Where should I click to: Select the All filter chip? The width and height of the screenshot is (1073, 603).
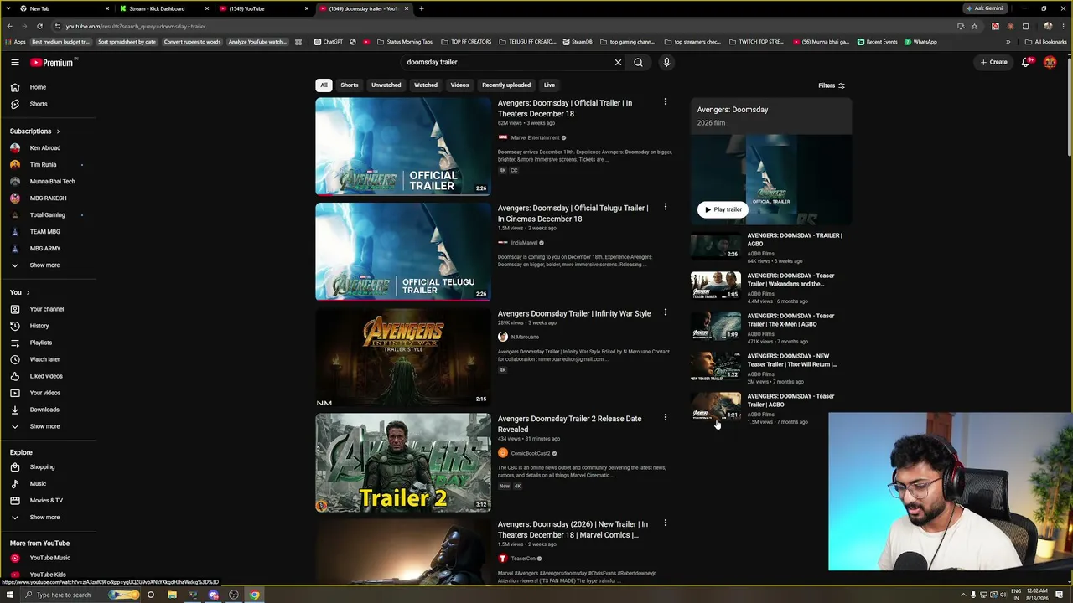coord(324,85)
